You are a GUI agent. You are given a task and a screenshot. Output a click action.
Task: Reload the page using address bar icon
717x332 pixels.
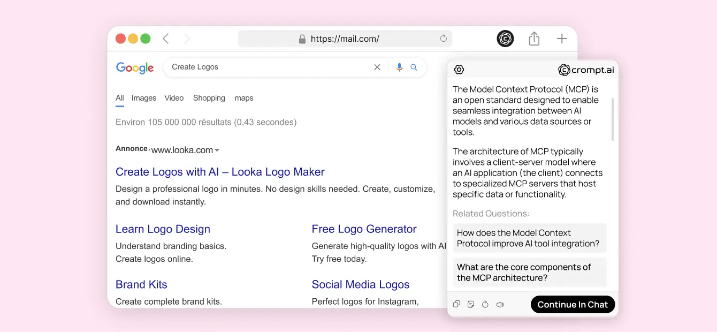tap(443, 39)
